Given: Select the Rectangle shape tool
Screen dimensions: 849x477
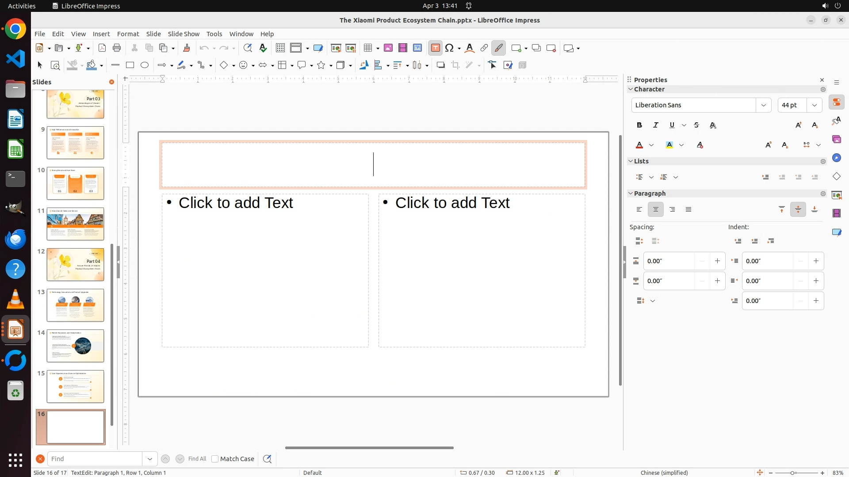Looking at the screenshot, I should 130,65.
